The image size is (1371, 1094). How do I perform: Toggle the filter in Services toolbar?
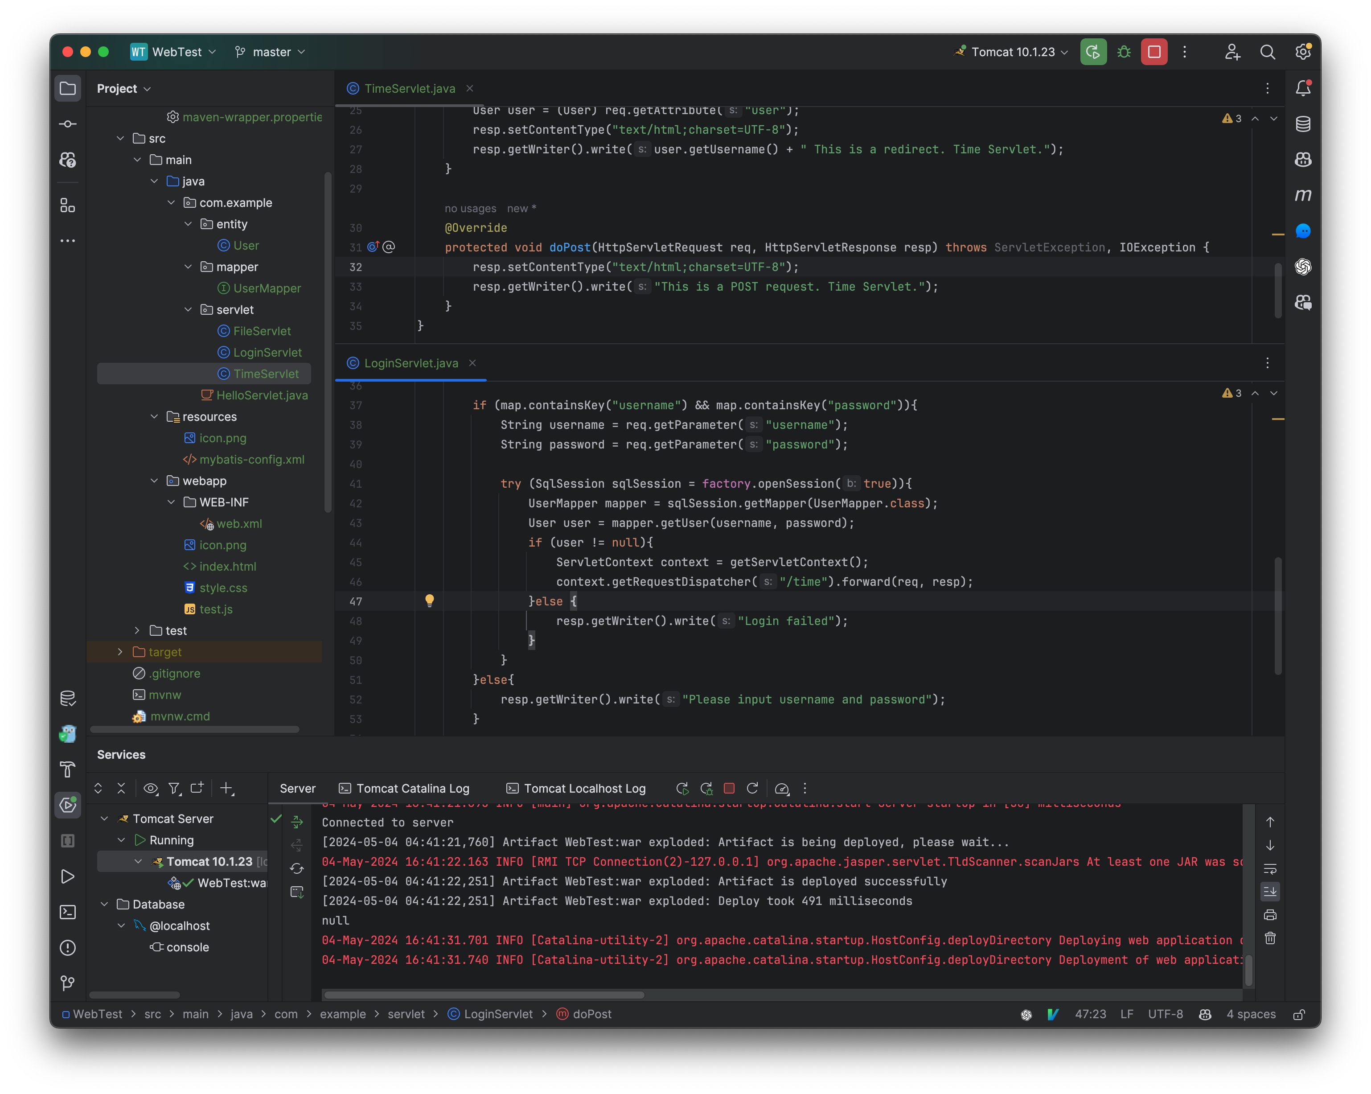coord(174,788)
